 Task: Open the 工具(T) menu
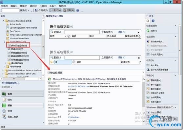click(x=53, y=6)
